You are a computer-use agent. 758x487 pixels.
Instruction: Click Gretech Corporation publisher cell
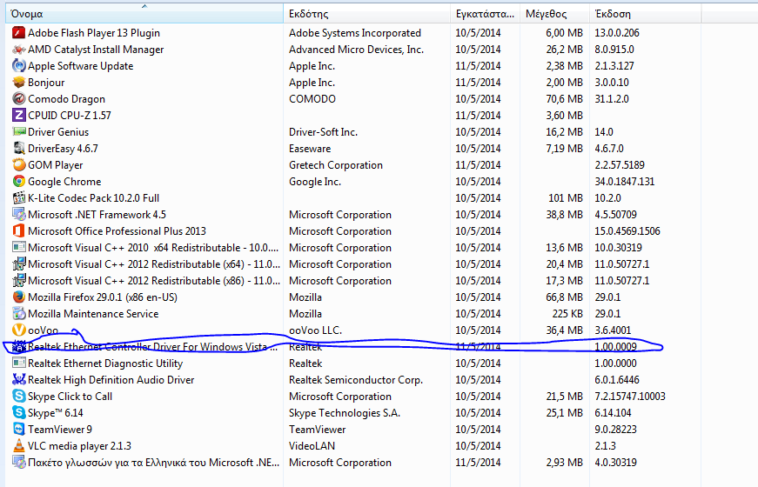point(336,164)
